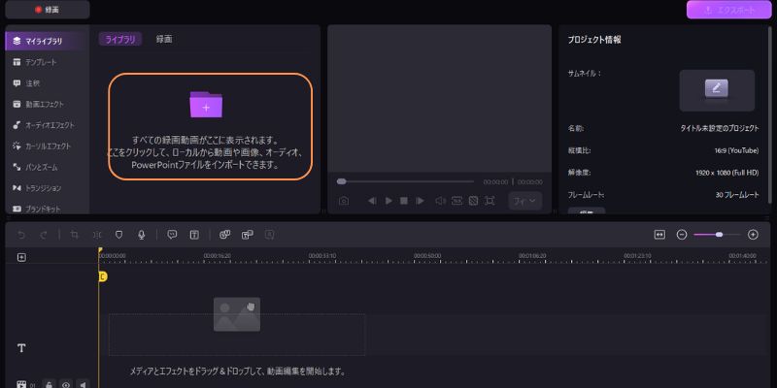Click the timeline zoom slider handle
This screenshot has width=777, height=388.
coord(719,234)
